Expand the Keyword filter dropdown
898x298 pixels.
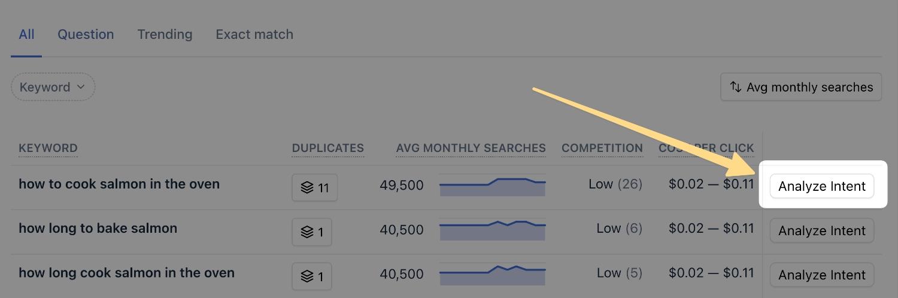(53, 87)
